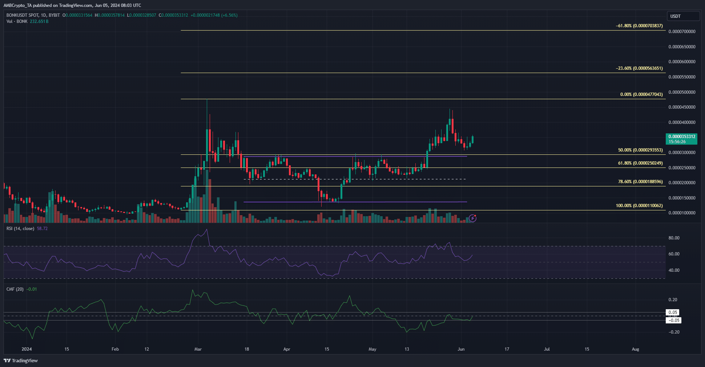Viewport: 705px width, 367px height.
Task: Click the 2024 label on the time axis
Action: 27,349
